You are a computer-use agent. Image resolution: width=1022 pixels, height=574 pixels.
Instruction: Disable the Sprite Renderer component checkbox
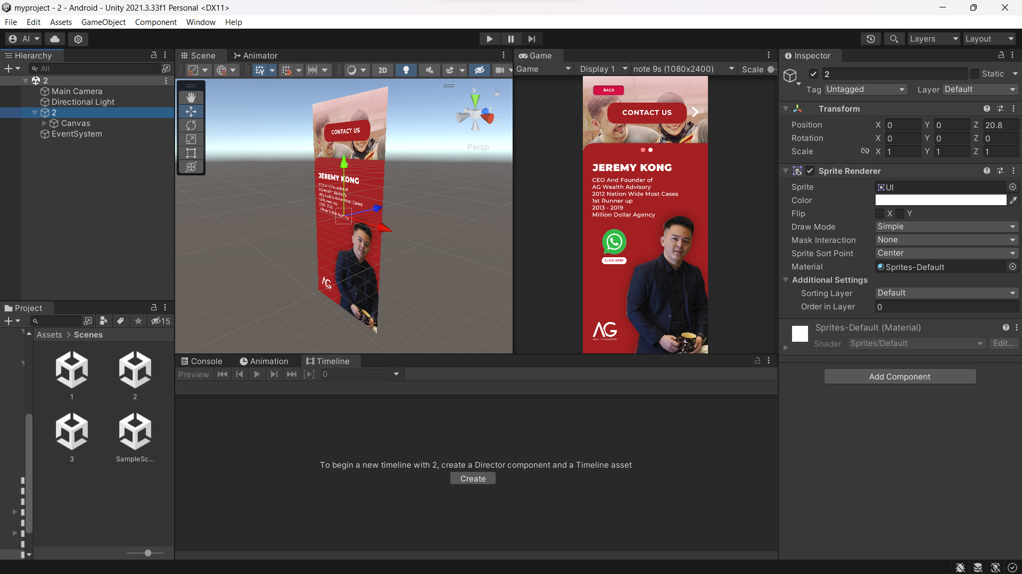810,171
